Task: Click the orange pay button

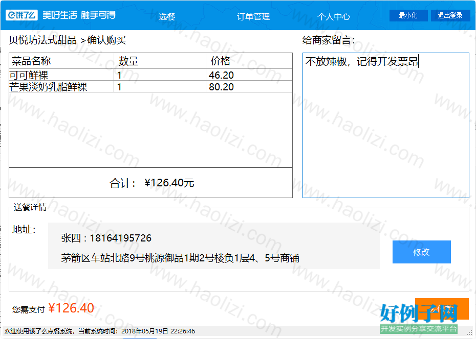Action: [x=442, y=309]
